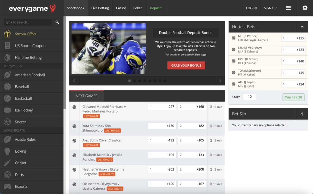
Task: Click the SIGN UP button
Action: [x=270, y=8]
